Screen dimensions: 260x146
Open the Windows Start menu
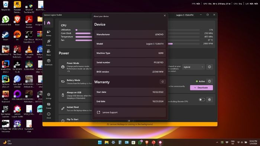tap(100, 142)
